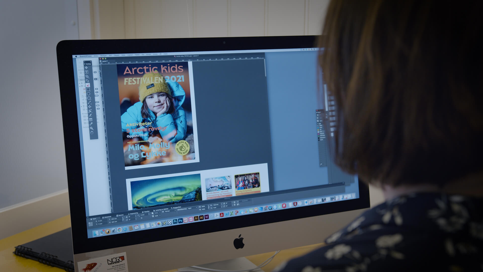
Task: Open the Rediger menu
Action: [x=103, y=56]
